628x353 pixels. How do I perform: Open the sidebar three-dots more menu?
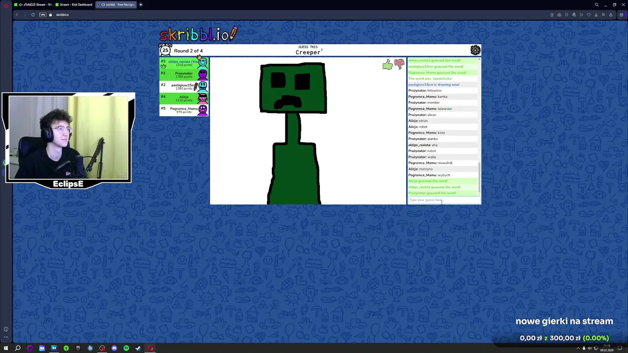[6, 337]
